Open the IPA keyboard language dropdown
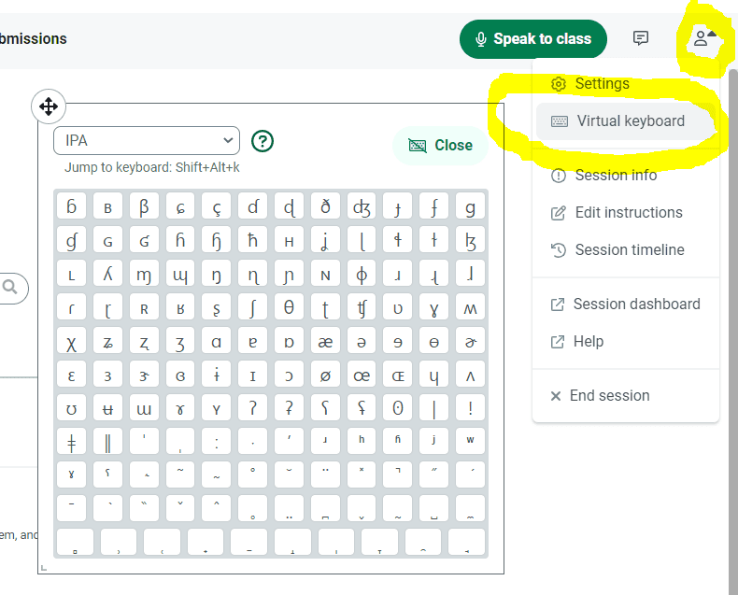Image resolution: width=738 pixels, height=595 pixels. pyautogui.click(x=147, y=141)
